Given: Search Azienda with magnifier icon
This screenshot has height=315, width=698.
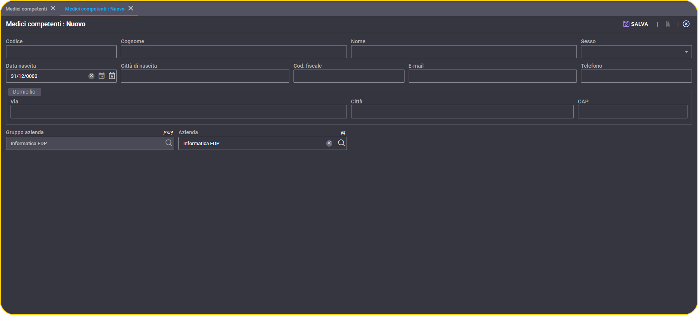Looking at the screenshot, I should (x=341, y=143).
